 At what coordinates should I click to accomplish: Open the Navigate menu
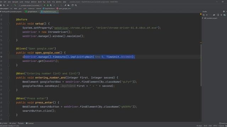coord(15,2)
